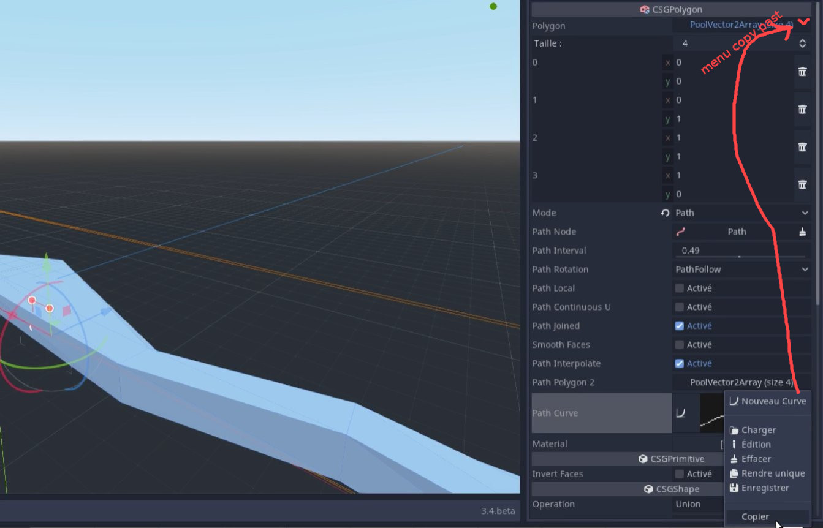Collapse the CSGPrimitive section header

click(x=628, y=459)
